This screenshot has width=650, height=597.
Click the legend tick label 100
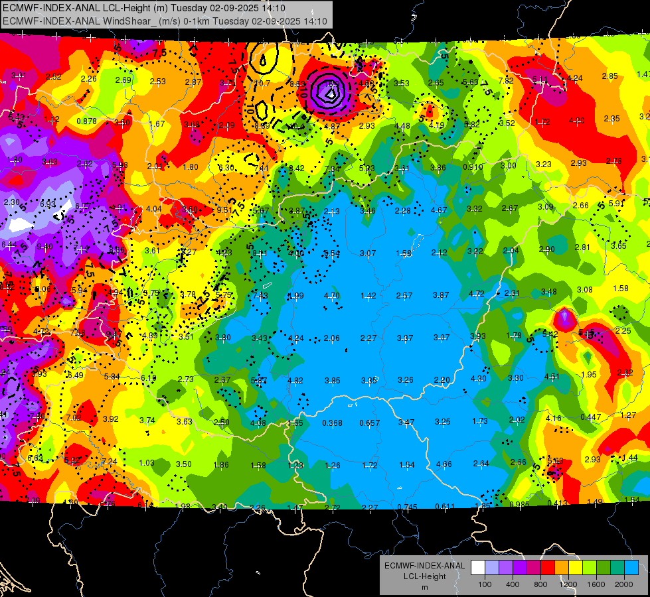pyautogui.click(x=485, y=584)
